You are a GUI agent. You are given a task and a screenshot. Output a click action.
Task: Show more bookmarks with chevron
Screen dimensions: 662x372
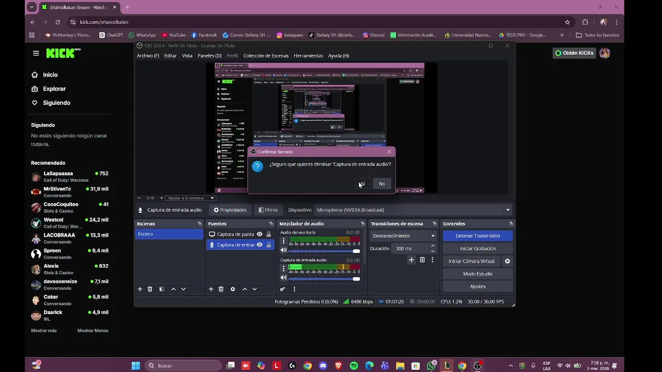(x=562, y=35)
